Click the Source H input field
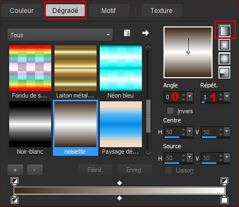This screenshot has width=239, height=207. pyautogui.click(x=172, y=158)
